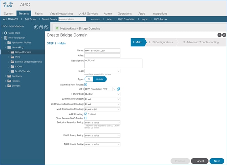Click the green shield icon beside Networking - Bridge Domains
Image resolution: width=227 pixels, height=165 pixels.
coord(57,28)
